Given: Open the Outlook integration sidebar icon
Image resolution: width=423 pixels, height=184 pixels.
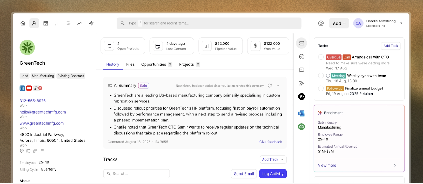Looking at the screenshot, I should pyautogui.click(x=301, y=114).
